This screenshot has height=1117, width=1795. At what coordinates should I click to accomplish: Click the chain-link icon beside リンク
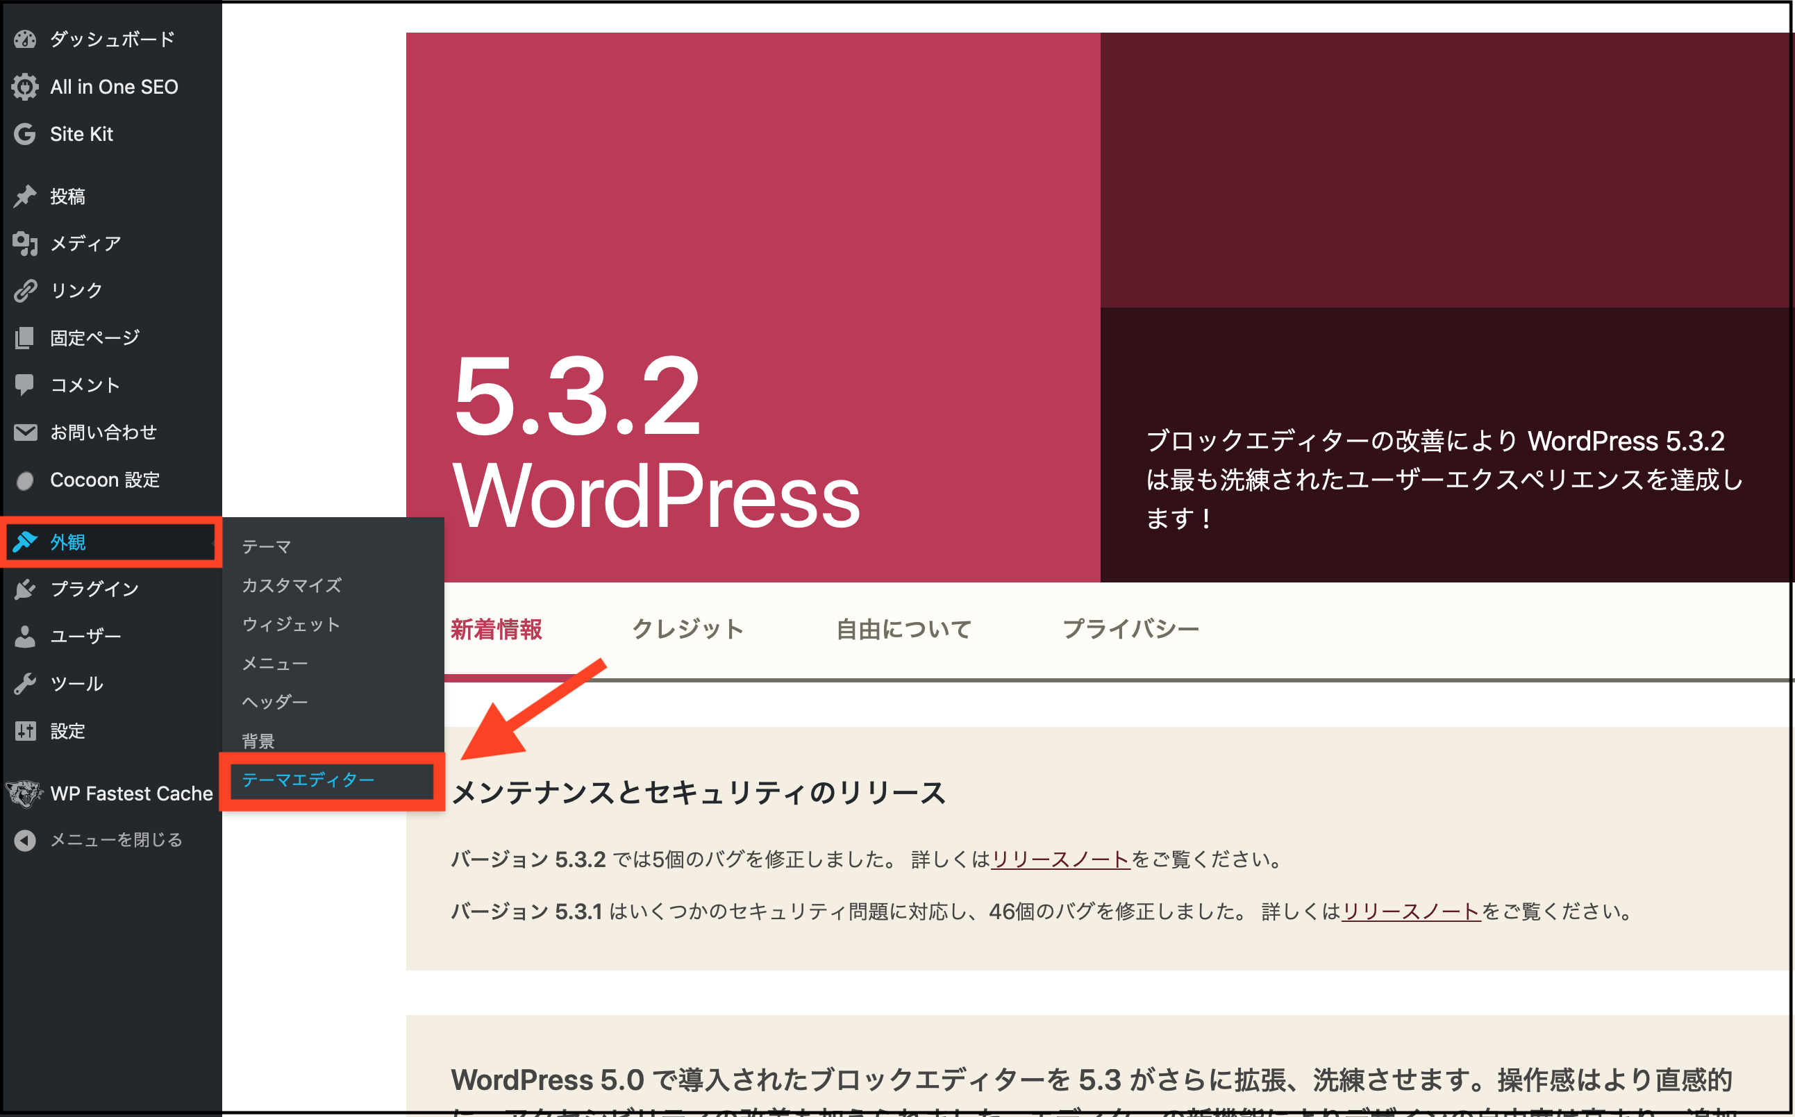point(25,290)
